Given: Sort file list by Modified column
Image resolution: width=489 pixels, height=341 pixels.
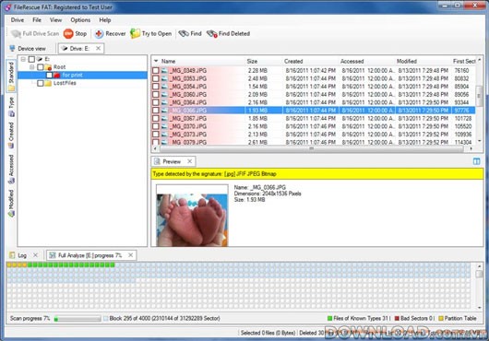Looking at the screenshot, I should (x=407, y=62).
